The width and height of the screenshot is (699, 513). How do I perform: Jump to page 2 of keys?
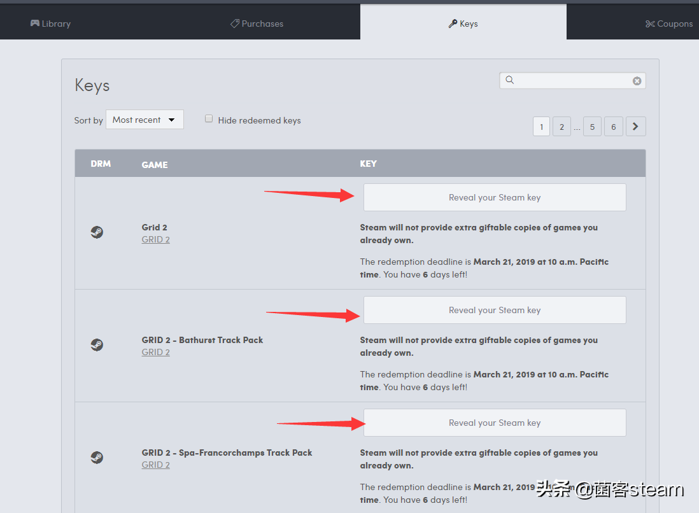click(x=561, y=127)
